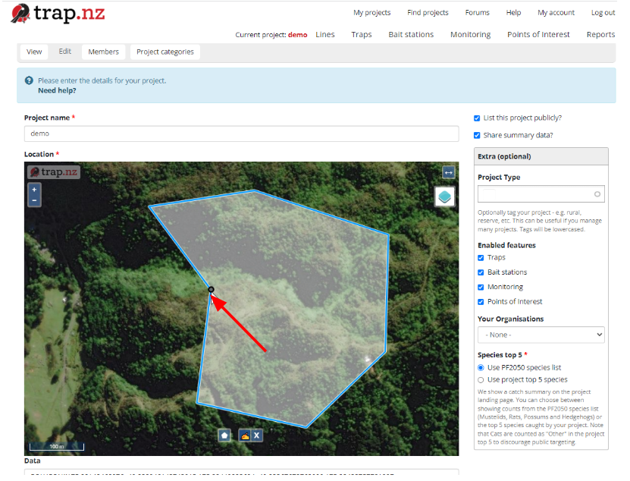The image size is (630, 481).
Task: Open the Your Organisations dropdown
Action: tap(541, 335)
